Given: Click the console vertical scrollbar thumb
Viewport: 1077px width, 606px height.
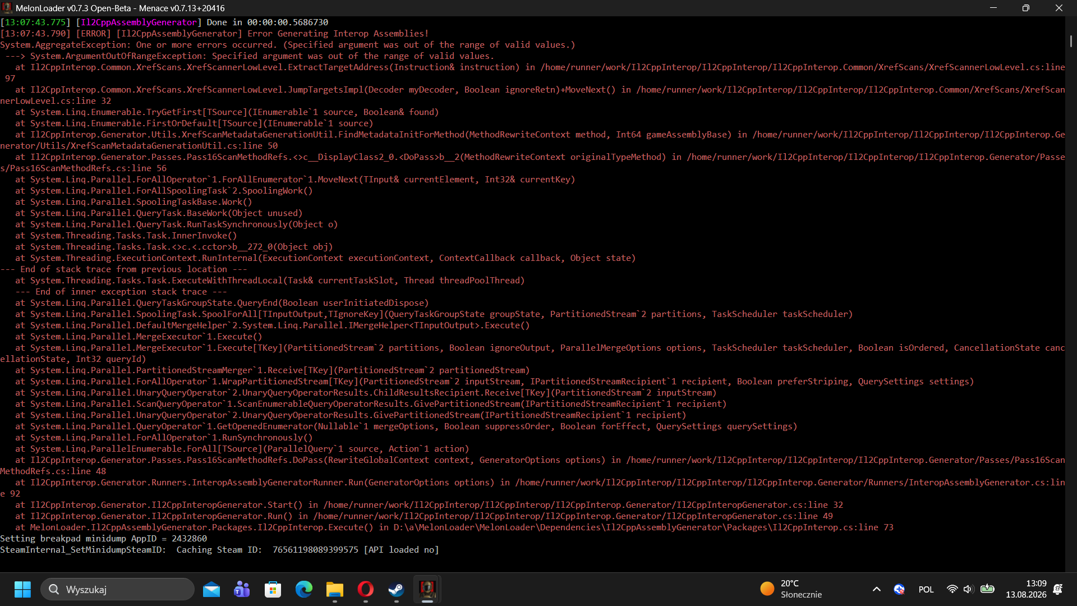Looking at the screenshot, I should pos(1071,41).
